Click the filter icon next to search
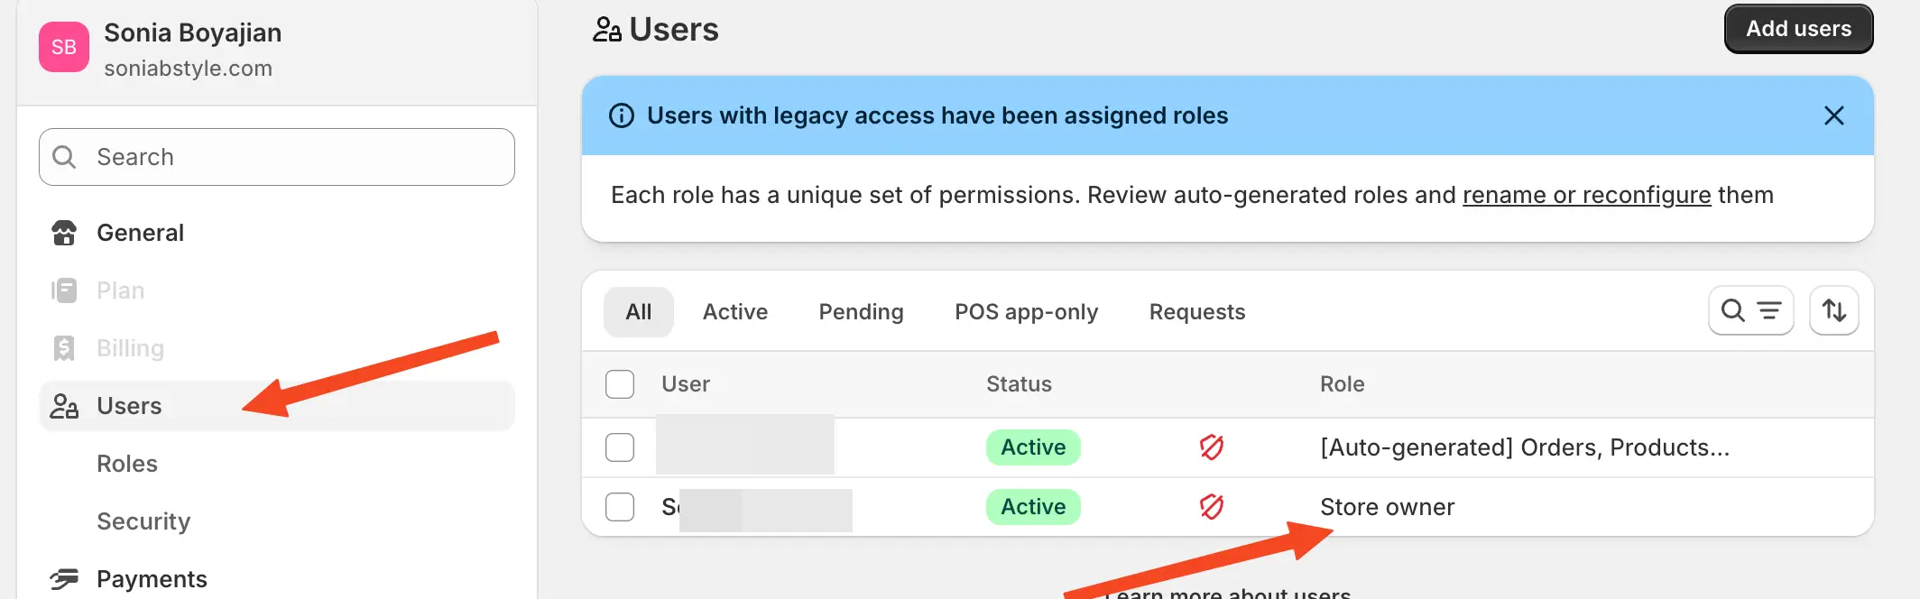The width and height of the screenshot is (1920, 599). 1769,310
